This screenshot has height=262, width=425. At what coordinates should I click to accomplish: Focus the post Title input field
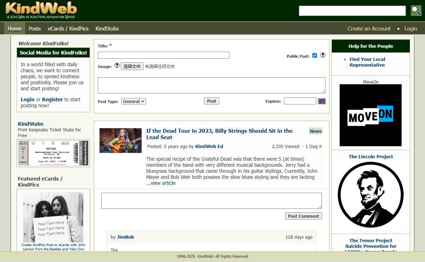pos(164,55)
